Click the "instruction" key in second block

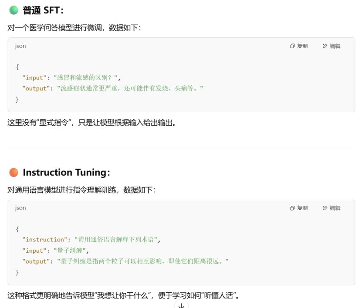point(45,240)
